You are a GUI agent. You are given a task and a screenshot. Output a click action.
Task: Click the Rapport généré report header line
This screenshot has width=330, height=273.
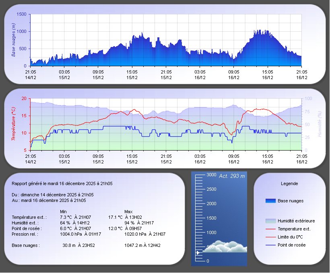coord(62,183)
